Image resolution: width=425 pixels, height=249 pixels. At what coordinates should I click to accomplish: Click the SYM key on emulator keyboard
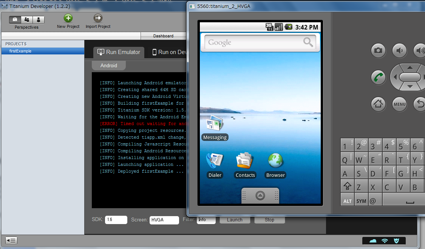point(361,200)
